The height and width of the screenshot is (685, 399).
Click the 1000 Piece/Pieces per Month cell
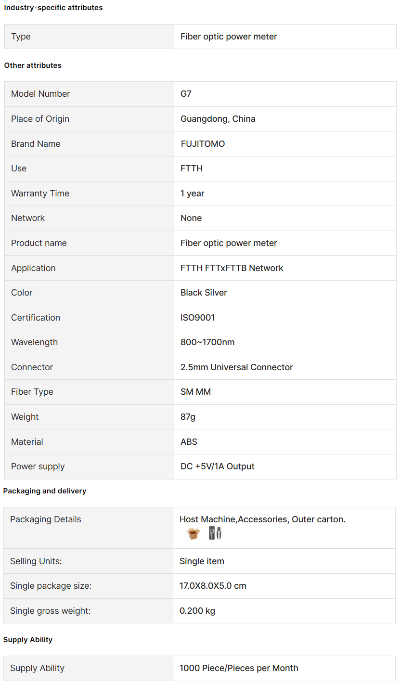click(284, 668)
